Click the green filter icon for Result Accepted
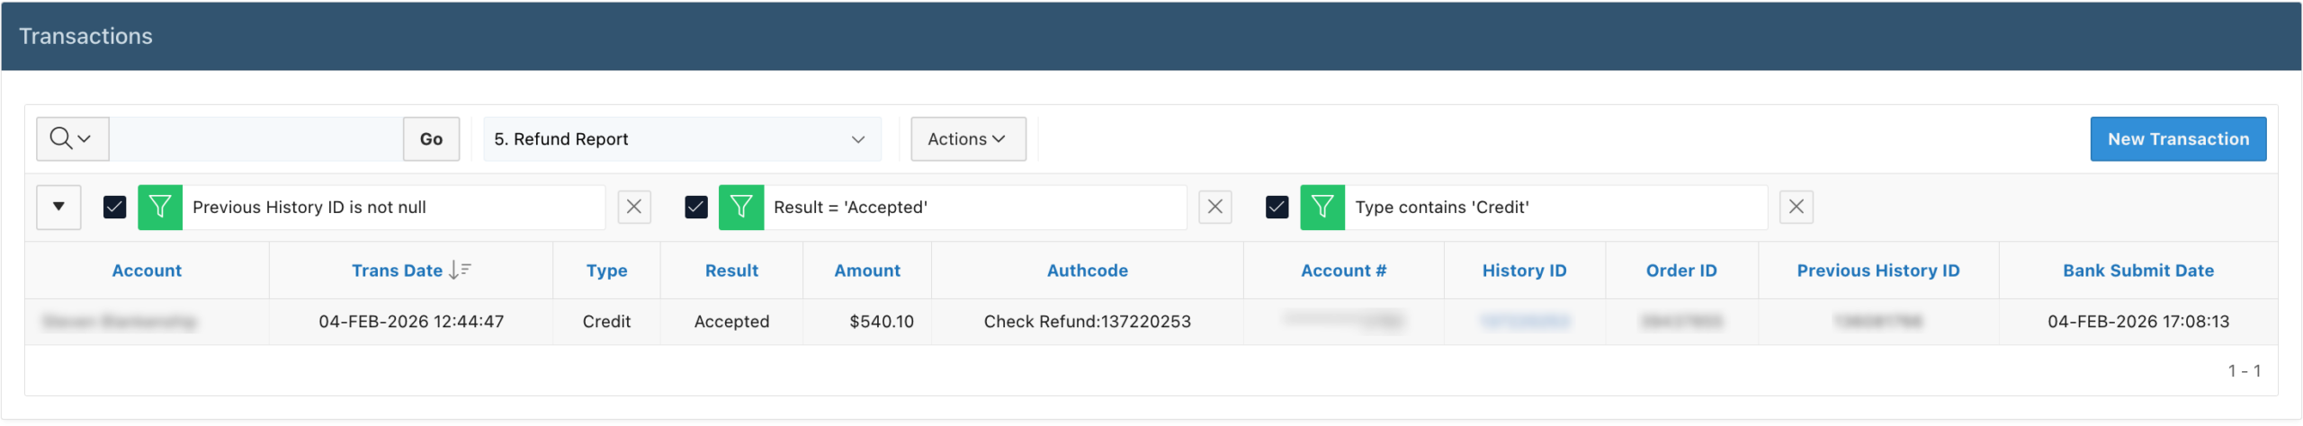Image resolution: width=2303 pixels, height=426 pixels. click(x=741, y=208)
